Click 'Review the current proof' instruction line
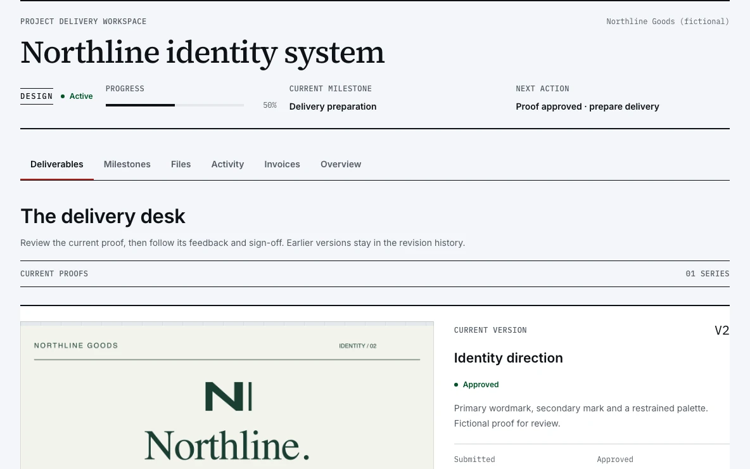This screenshot has height=469, width=750. 243,243
